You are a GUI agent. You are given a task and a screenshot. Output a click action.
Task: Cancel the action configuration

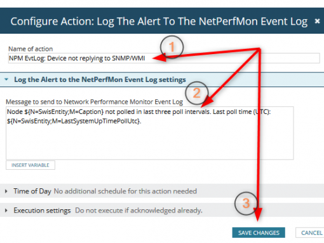tap(311, 233)
